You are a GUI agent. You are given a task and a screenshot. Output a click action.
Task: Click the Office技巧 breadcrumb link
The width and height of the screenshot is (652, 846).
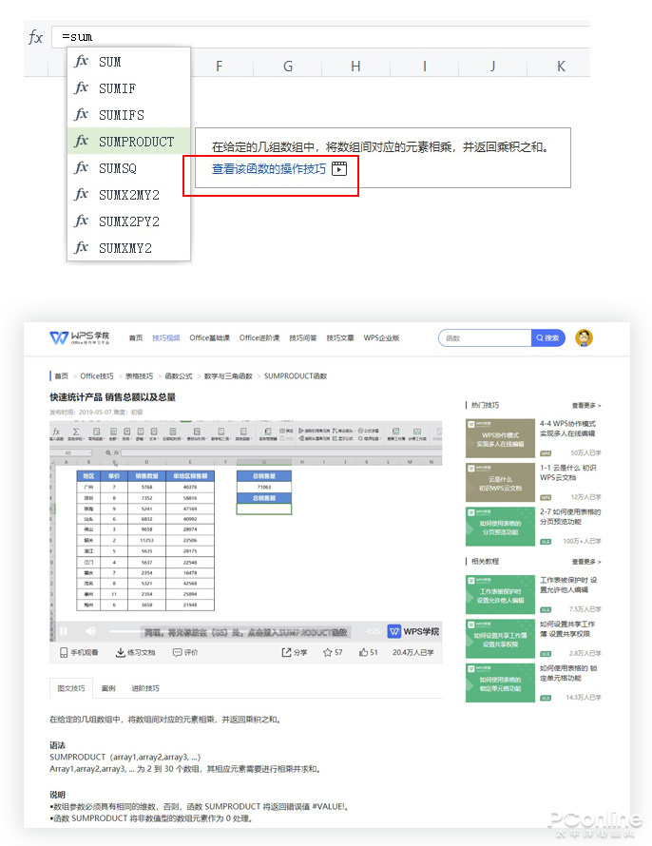click(x=97, y=376)
